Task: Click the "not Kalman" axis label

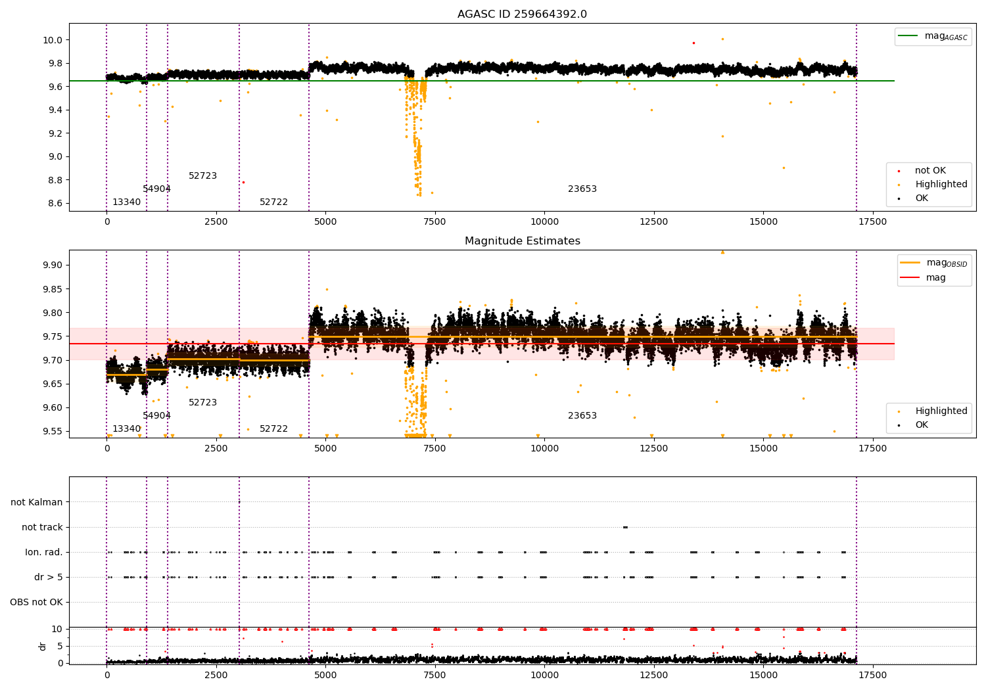Action: point(37,503)
